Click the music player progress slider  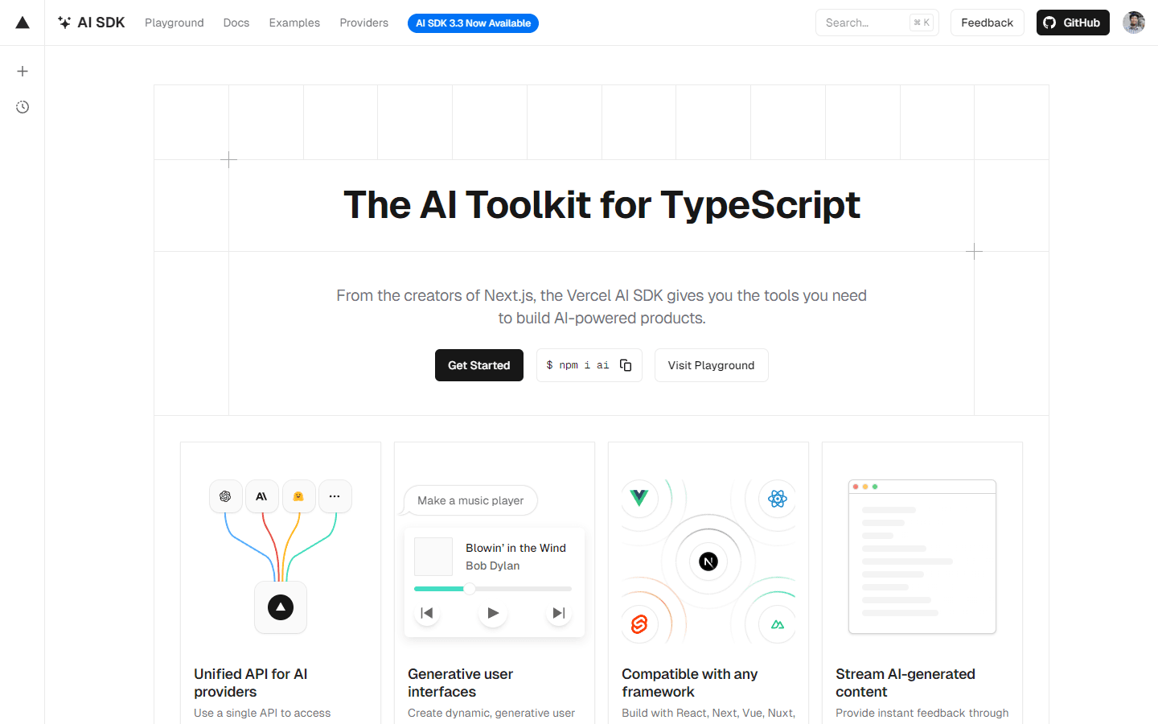coord(493,589)
